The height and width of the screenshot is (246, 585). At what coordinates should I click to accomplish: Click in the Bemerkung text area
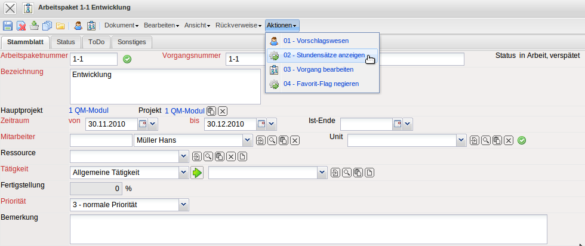(309, 229)
